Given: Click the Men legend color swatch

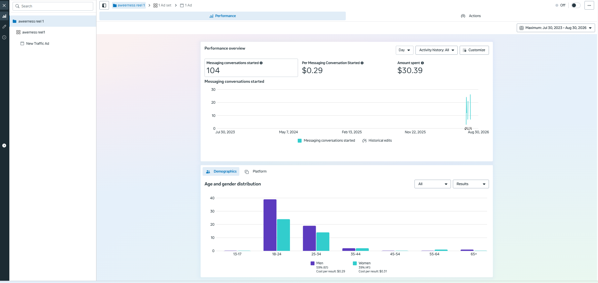Looking at the screenshot, I should [313, 263].
